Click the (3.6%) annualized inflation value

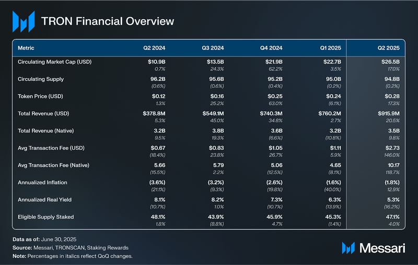[x=157, y=183]
